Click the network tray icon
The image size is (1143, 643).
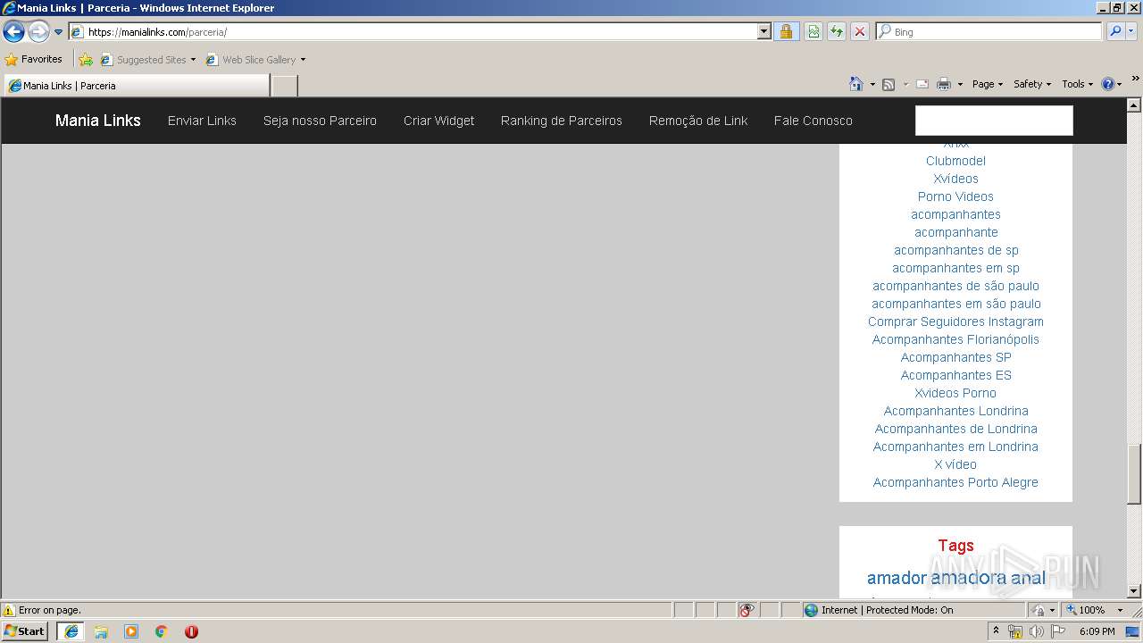coord(1015,631)
